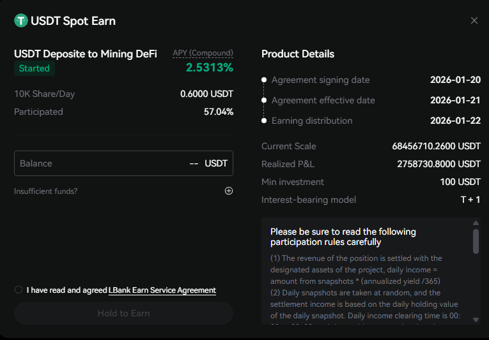Click the USDT Tether coin logo

pos(21,21)
